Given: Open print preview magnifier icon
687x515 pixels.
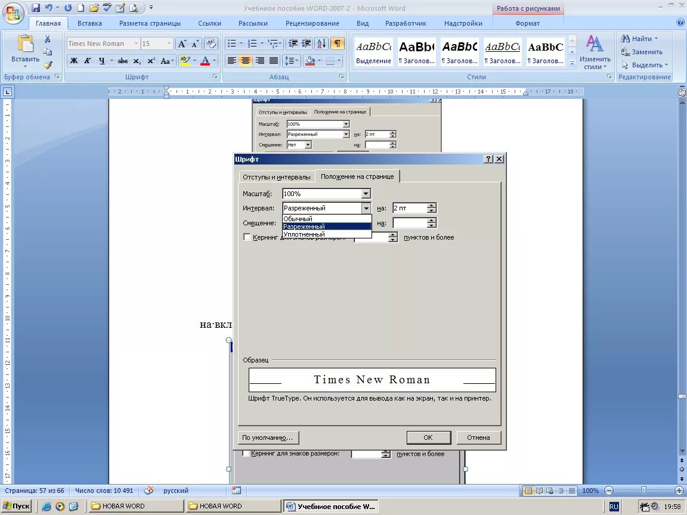Looking at the screenshot, I should [x=134, y=8].
